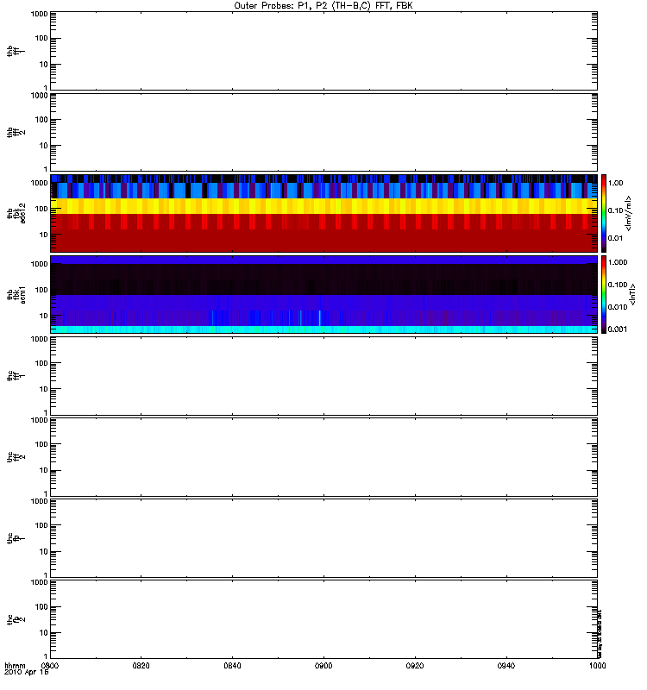Click the '0840' time axis label
This screenshot has width=647, height=690.
(x=232, y=665)
